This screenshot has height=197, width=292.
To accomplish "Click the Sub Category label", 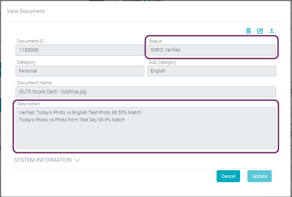I will click(162, 62).
